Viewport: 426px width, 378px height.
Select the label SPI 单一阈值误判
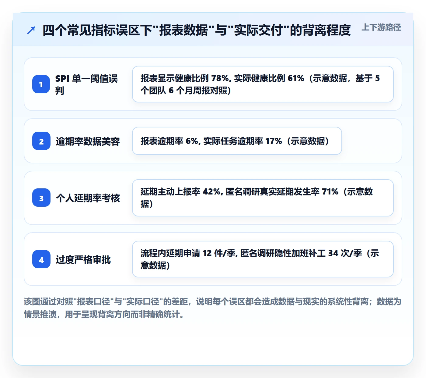(87, 84)
